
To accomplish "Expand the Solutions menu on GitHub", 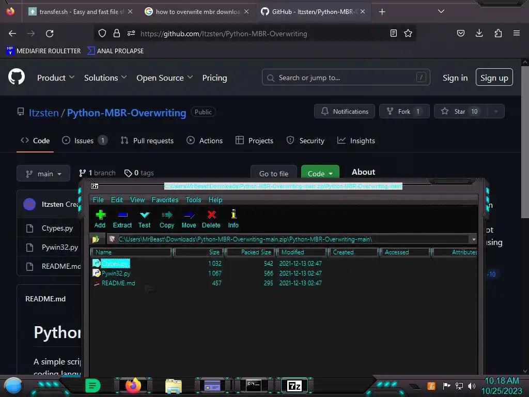I will pyautogui.click(x=105, y=78).
